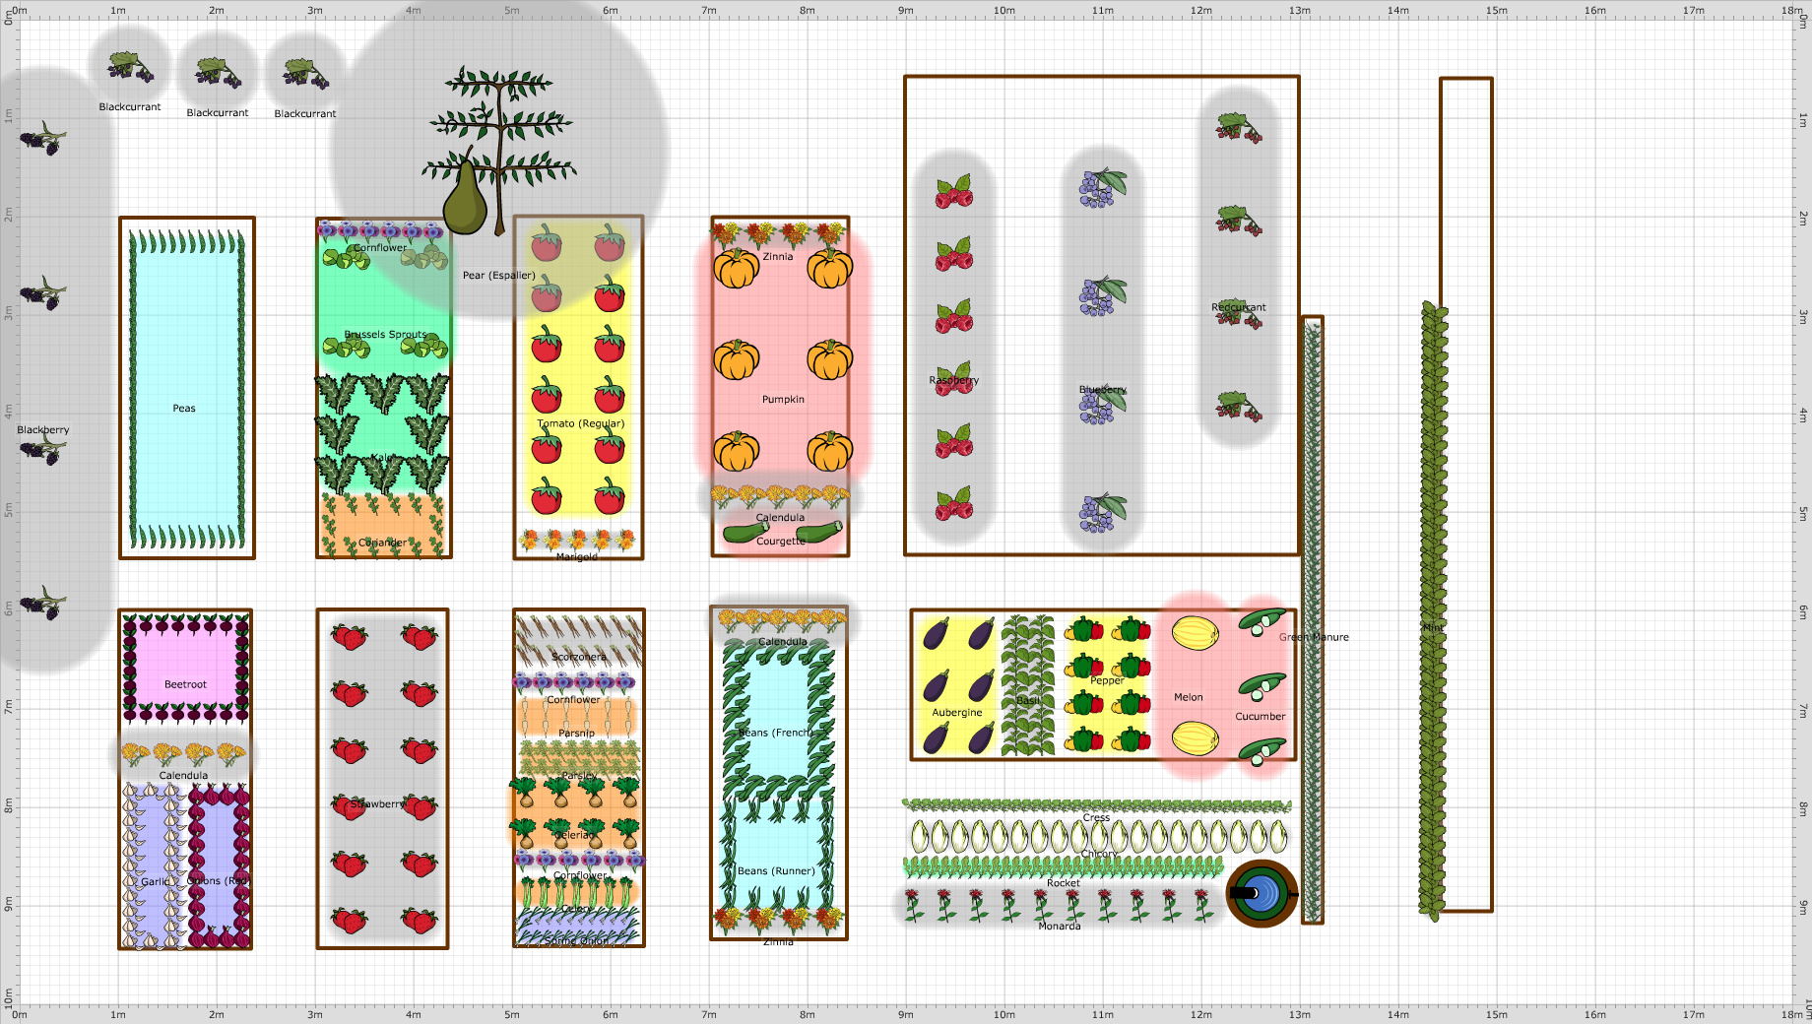1812x1024 pixels.
Task: Select the Basil label
Action: click(x=1028, y=701)
